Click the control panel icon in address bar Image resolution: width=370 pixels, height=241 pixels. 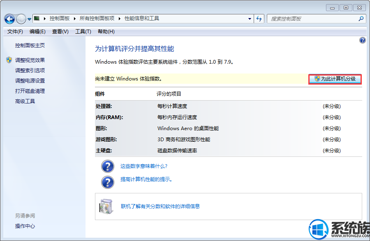point(37,18)
